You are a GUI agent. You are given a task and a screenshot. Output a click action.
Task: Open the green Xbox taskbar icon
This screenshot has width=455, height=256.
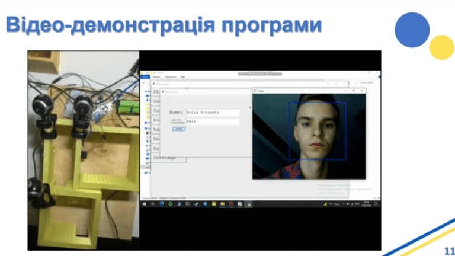(x=171, y=204)
